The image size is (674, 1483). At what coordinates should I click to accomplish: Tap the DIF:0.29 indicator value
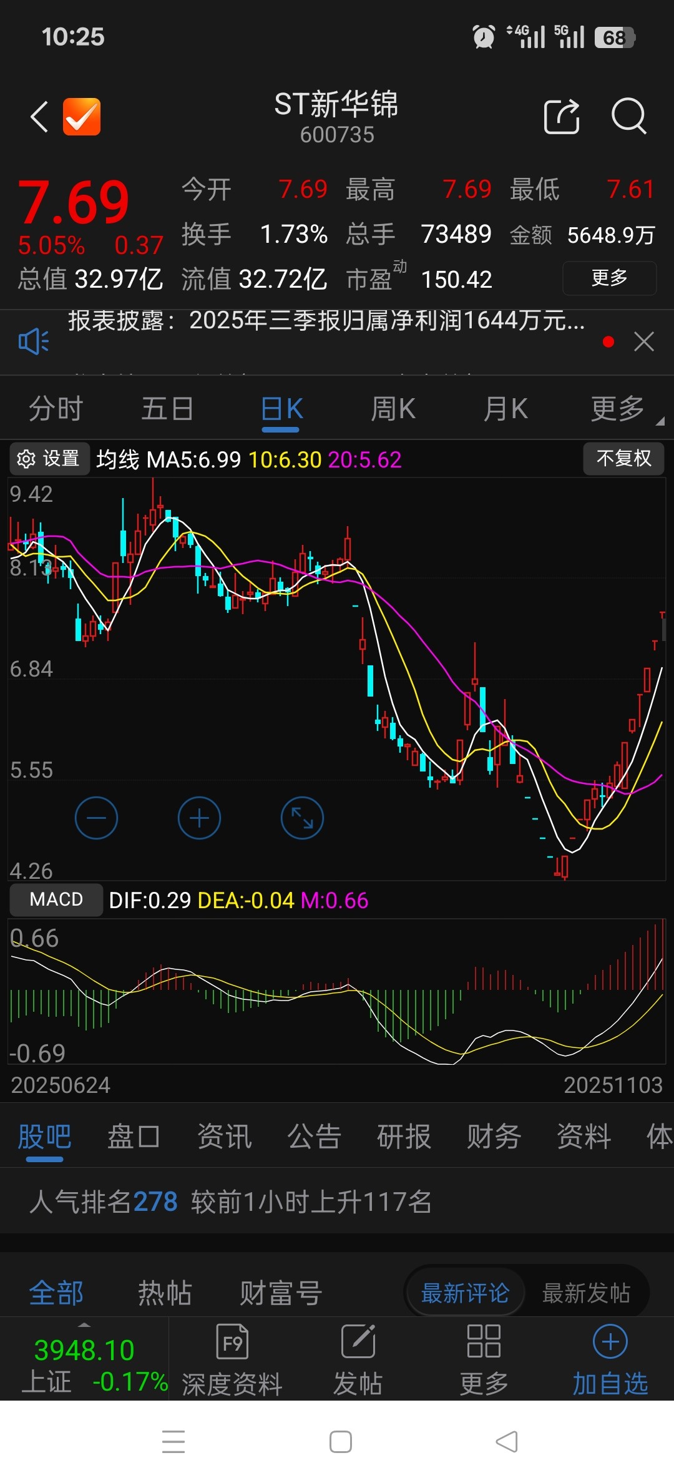150,900
